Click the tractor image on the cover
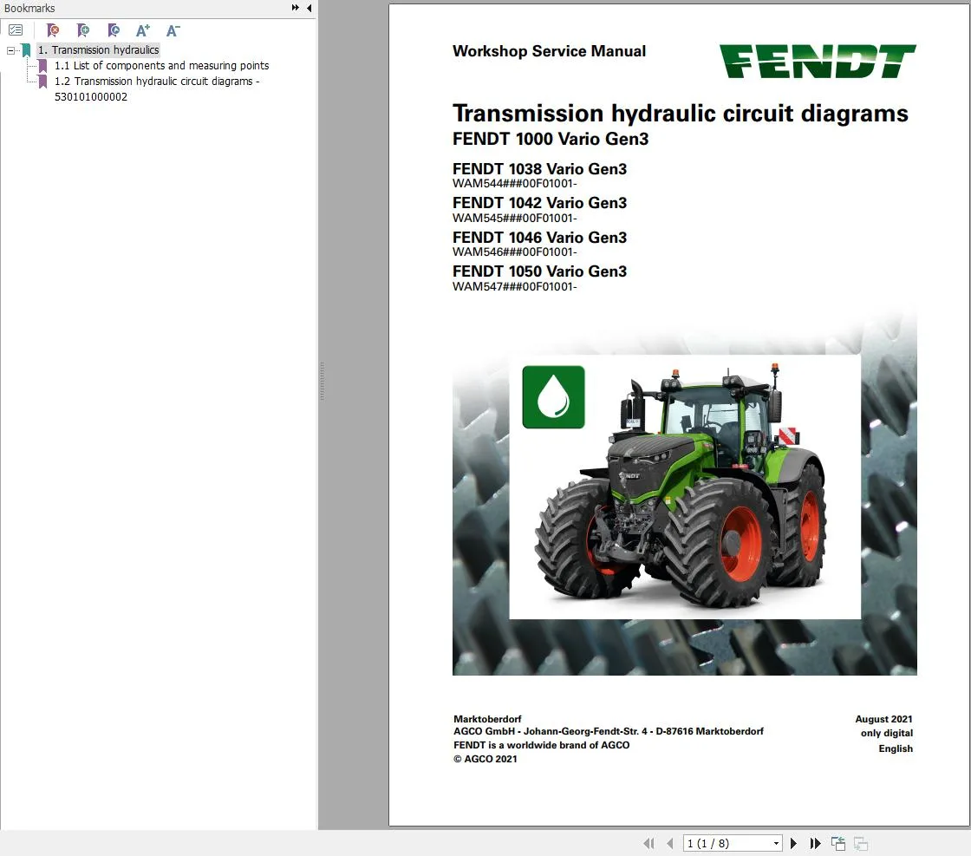 click(x=684, y=487)
